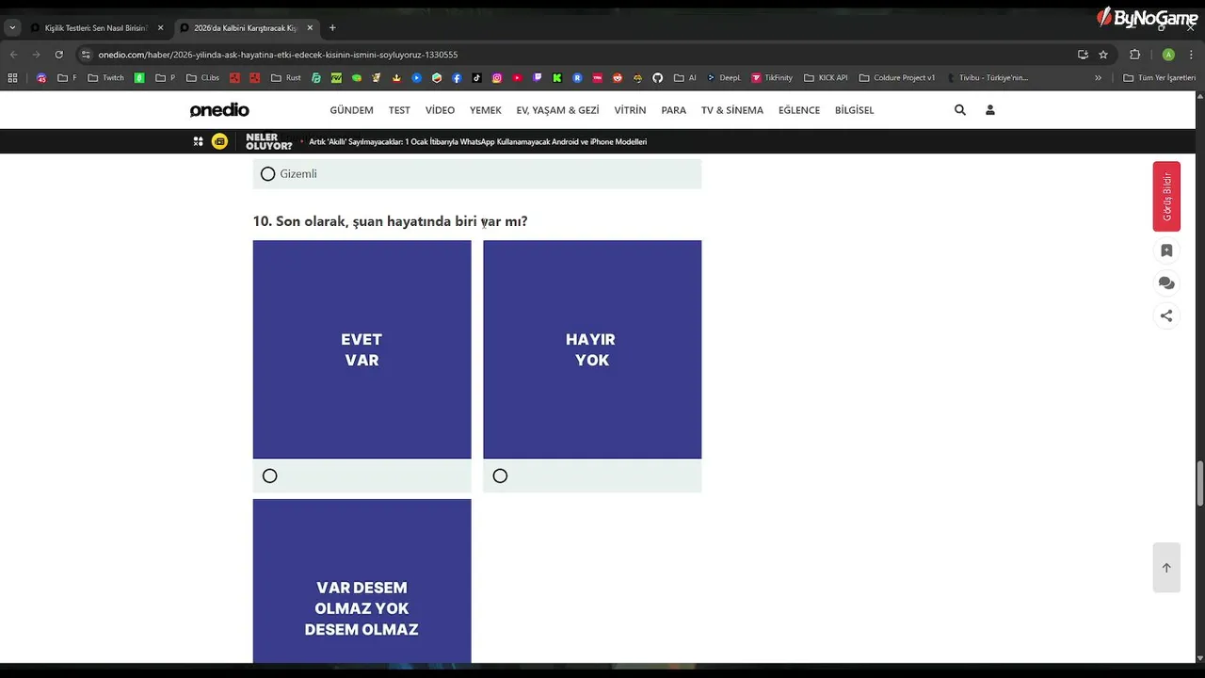Open the VİDEO menu item
The width and height of the screenshot is (1205, 678).
440,110
